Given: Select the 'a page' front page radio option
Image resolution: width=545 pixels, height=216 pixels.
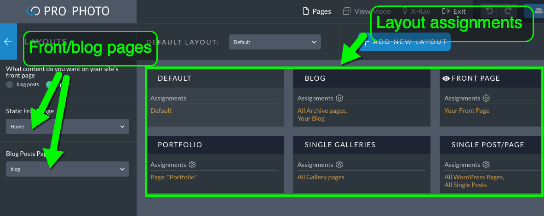Looking at the screenshot, I should (x=49, y=84).
